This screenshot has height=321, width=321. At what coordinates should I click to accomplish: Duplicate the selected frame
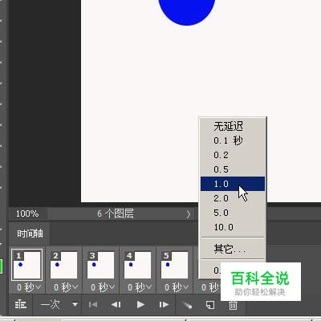coord(210,305)
